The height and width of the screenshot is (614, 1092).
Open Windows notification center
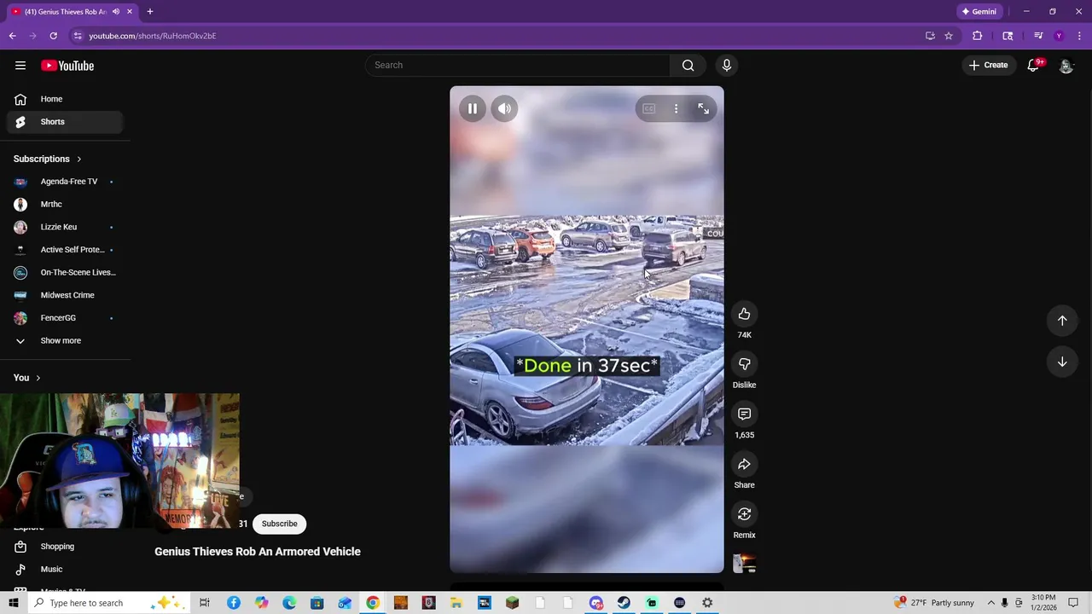pos(1073,603)
